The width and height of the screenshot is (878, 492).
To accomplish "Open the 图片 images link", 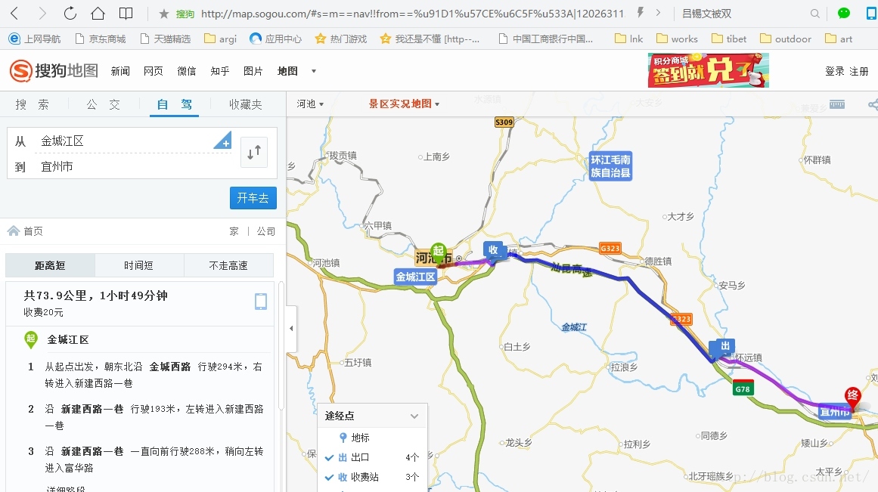I will coord(253,71).
